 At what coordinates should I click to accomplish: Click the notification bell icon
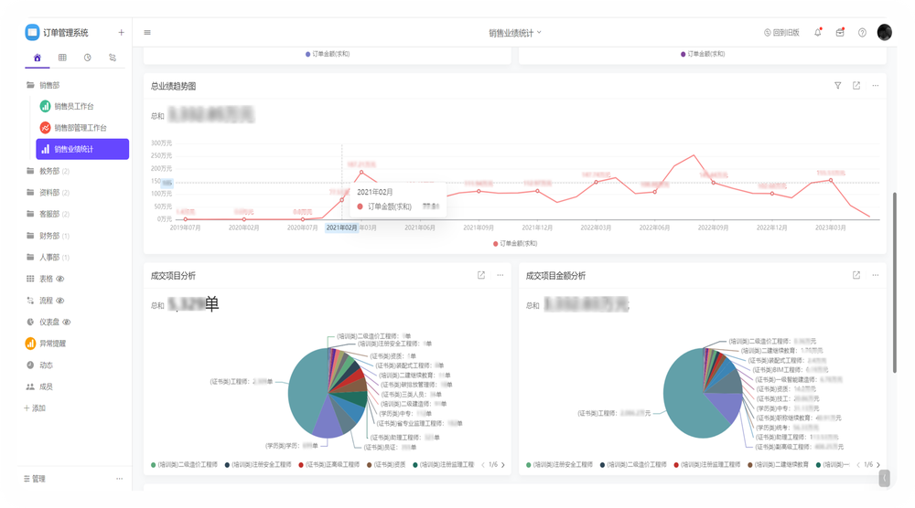pyautogui.click(x=818, y=32)
